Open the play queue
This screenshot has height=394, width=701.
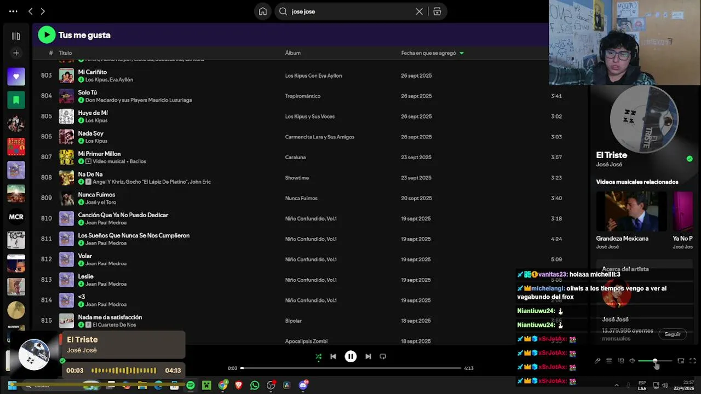pos(609,361)
